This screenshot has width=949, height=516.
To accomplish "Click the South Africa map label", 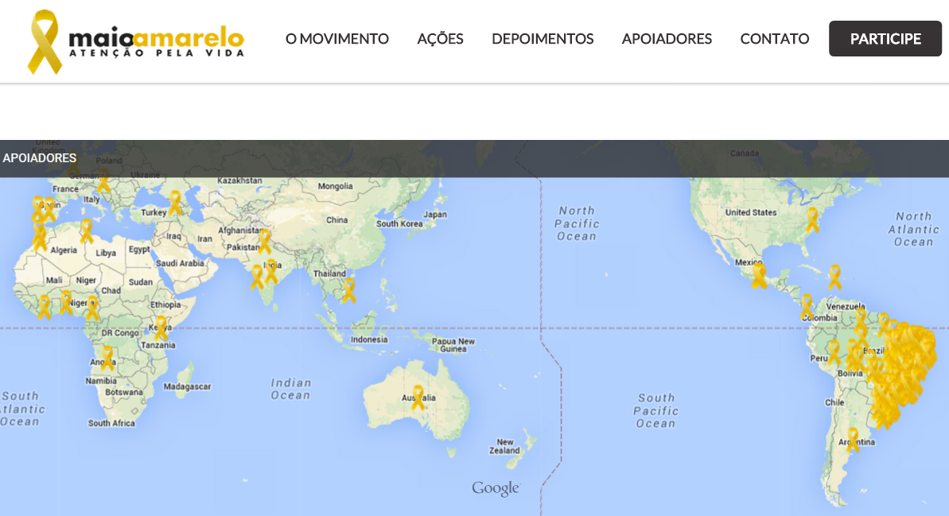I will point(111,424).
